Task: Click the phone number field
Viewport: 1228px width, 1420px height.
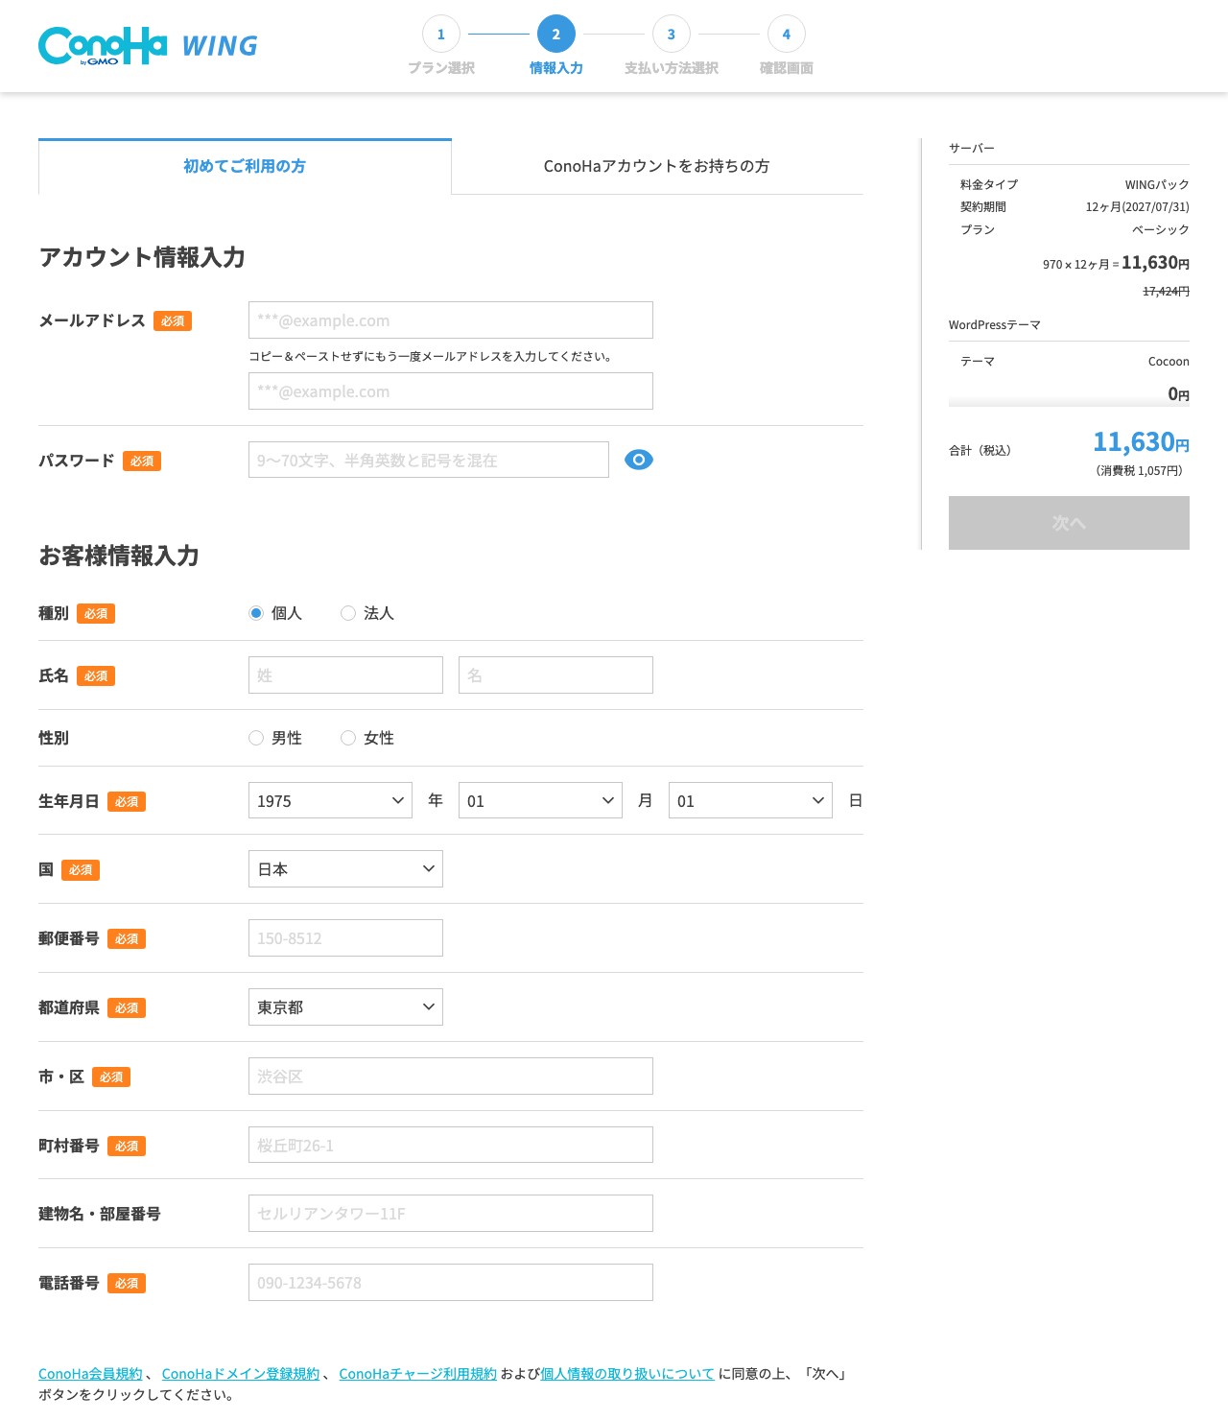Action: coord(451,1282)
